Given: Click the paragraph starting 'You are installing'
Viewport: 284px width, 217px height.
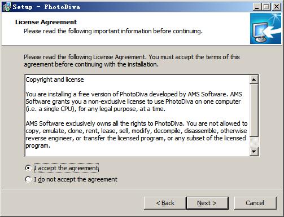Looking at the screenshot, I should (x=134, y=101).
